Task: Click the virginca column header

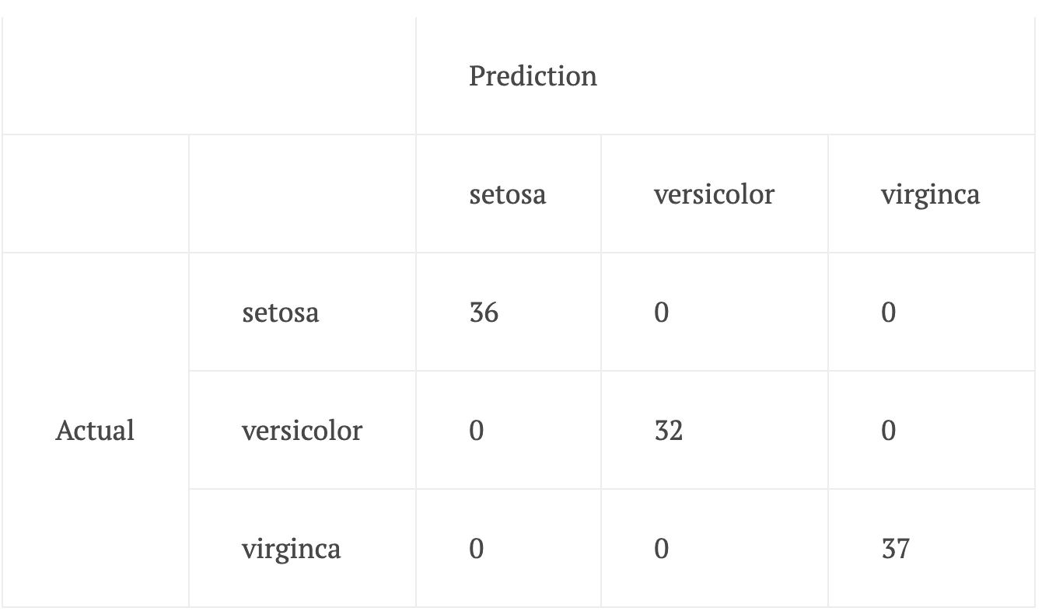Action: click(x=930, y=194)
